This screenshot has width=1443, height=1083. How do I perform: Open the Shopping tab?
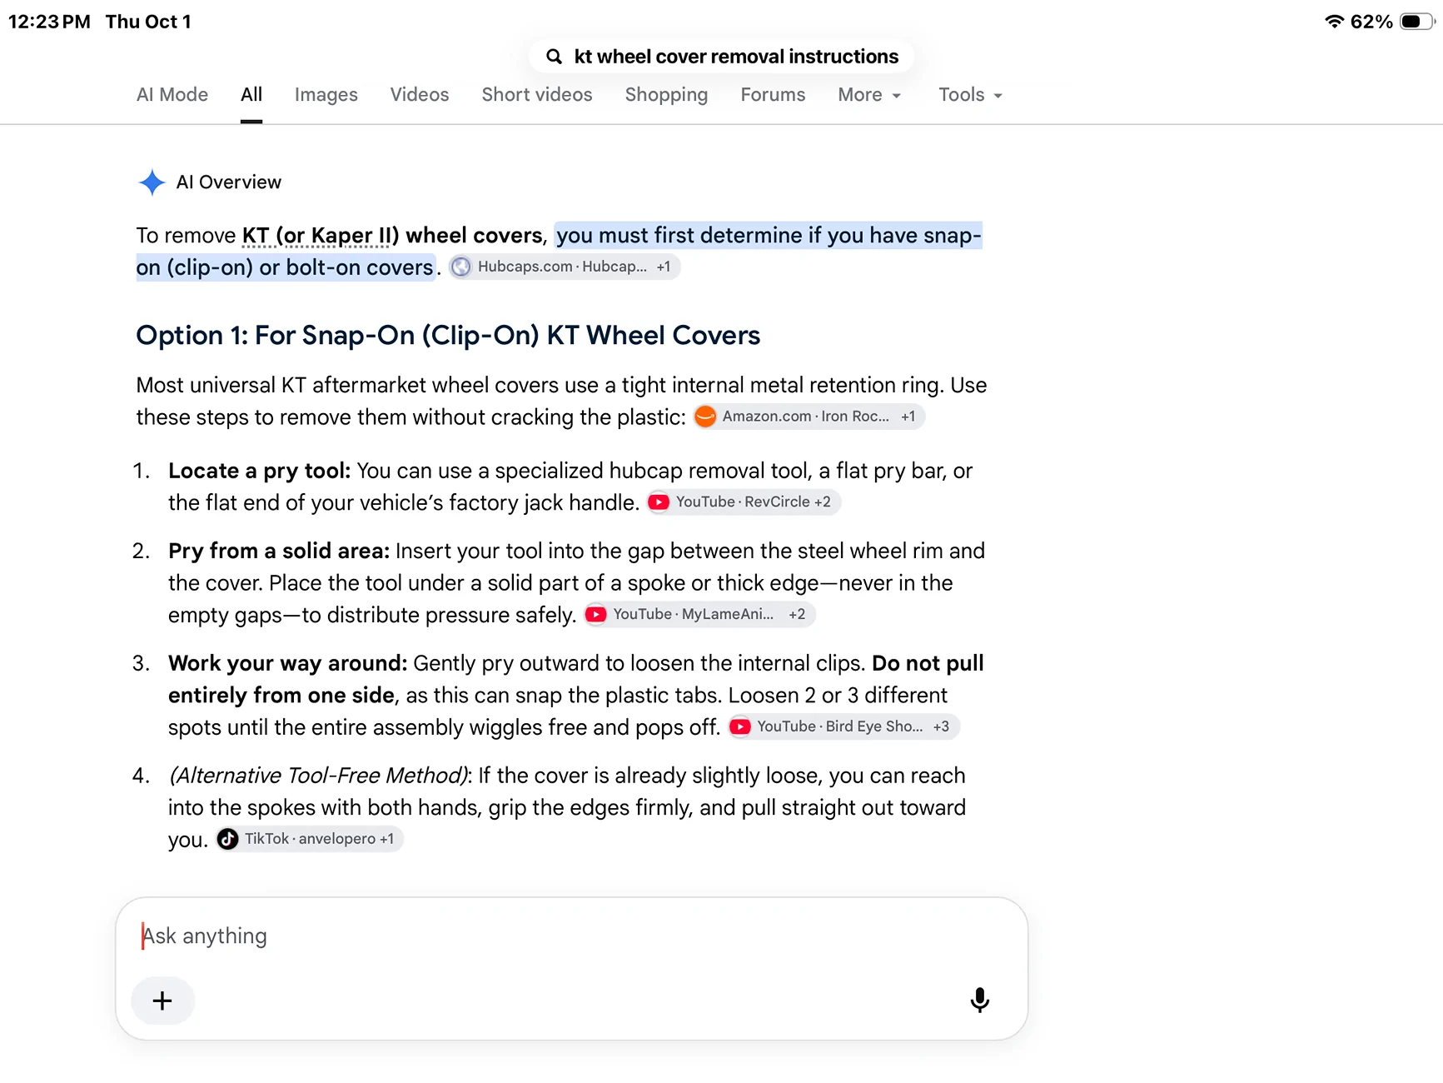667,95
